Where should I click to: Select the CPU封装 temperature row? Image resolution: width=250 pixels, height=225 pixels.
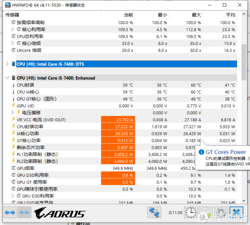124,85
